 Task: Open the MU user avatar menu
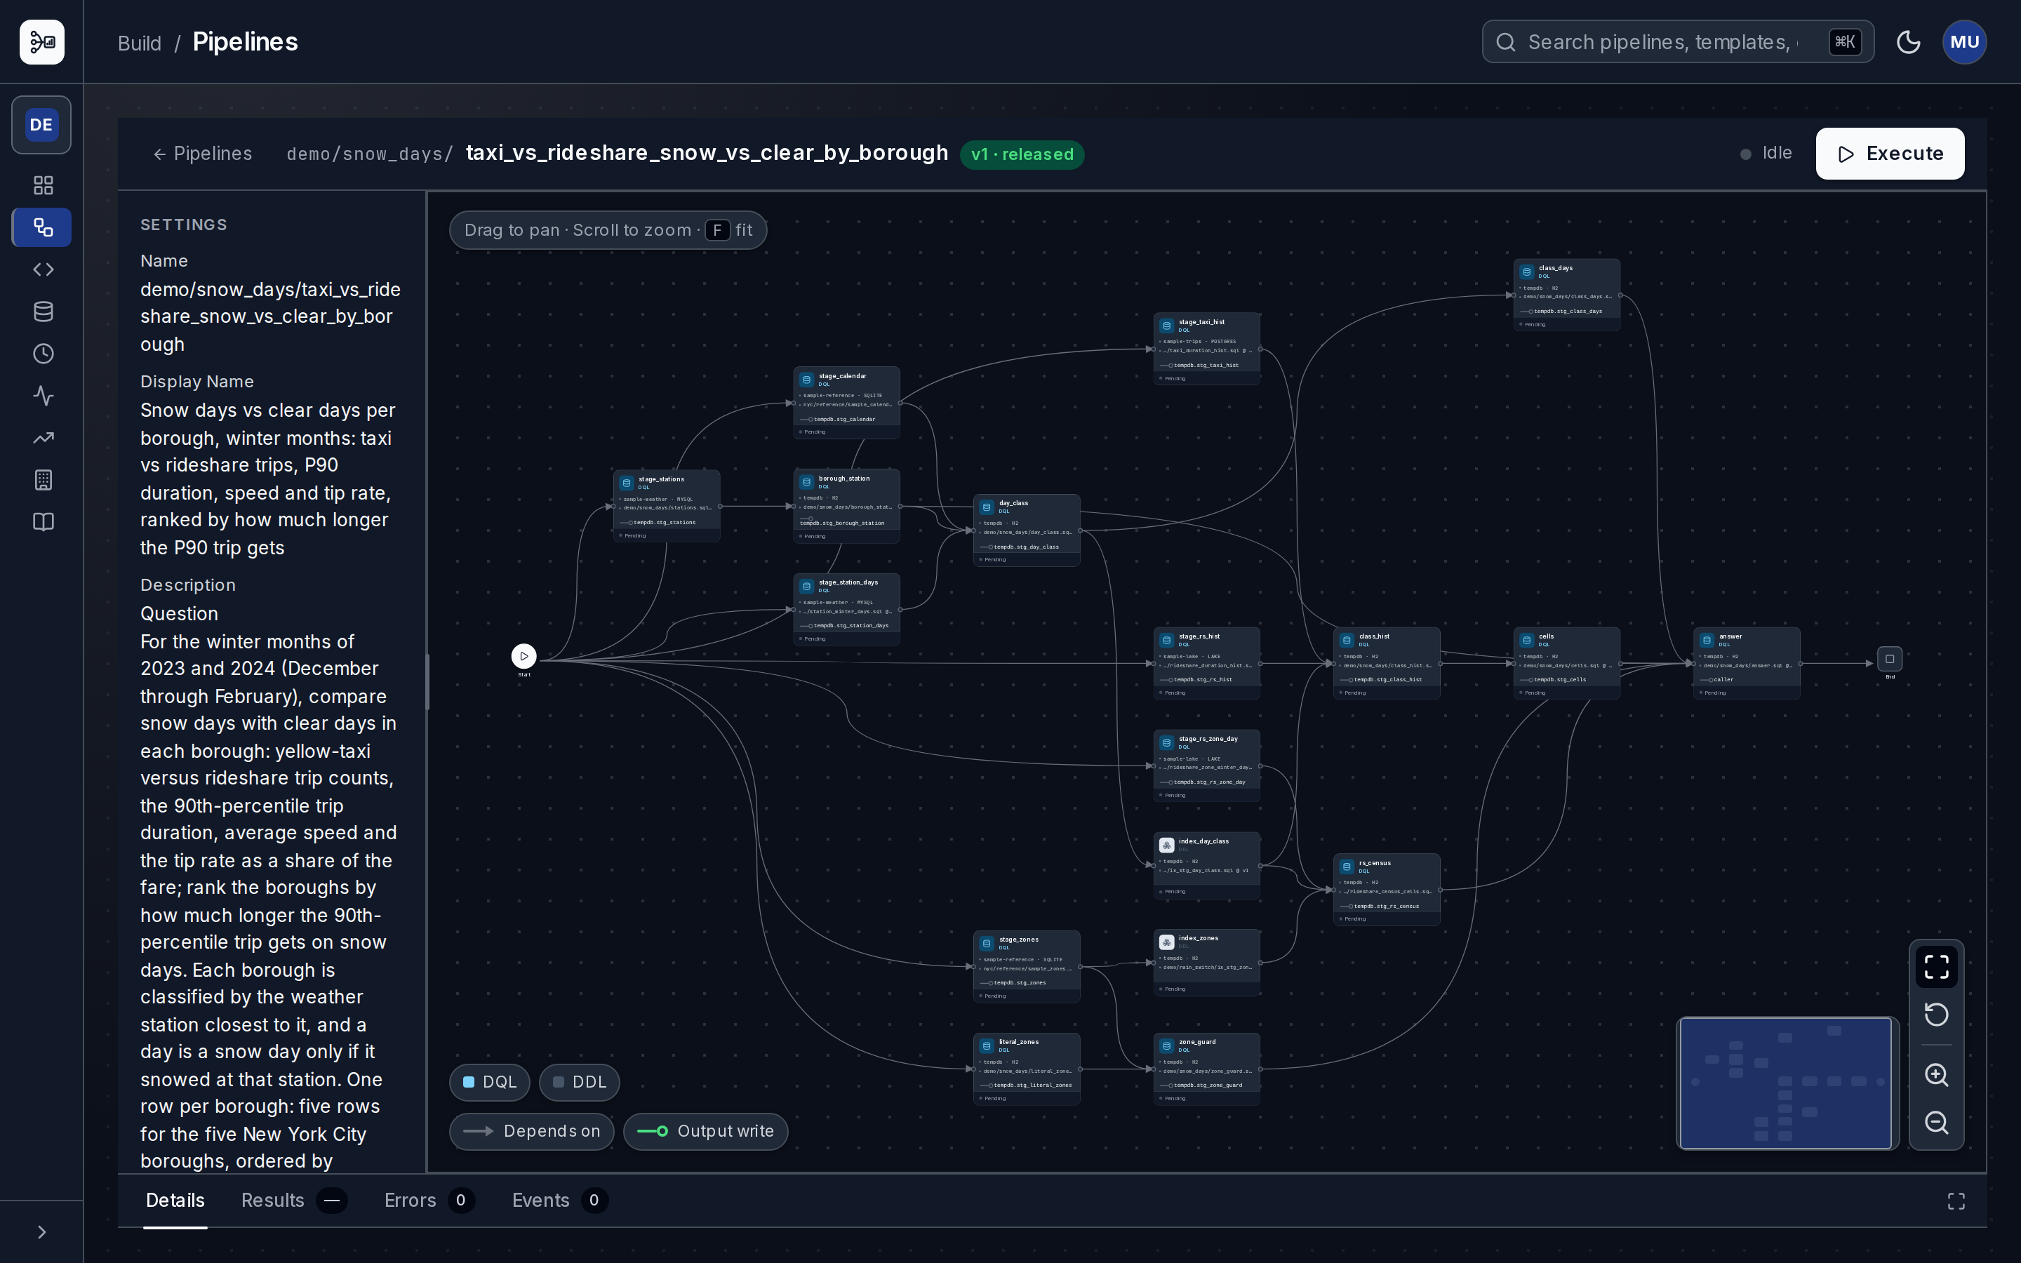1964,42
